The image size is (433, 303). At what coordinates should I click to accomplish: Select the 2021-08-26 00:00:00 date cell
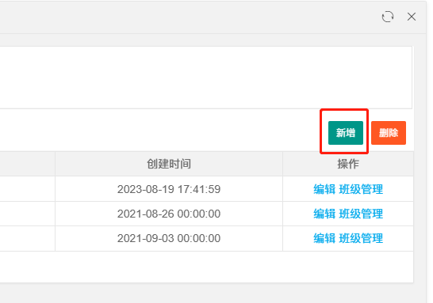[x=169, y=214]
